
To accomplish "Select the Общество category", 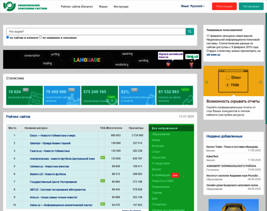I will (159, 158).
